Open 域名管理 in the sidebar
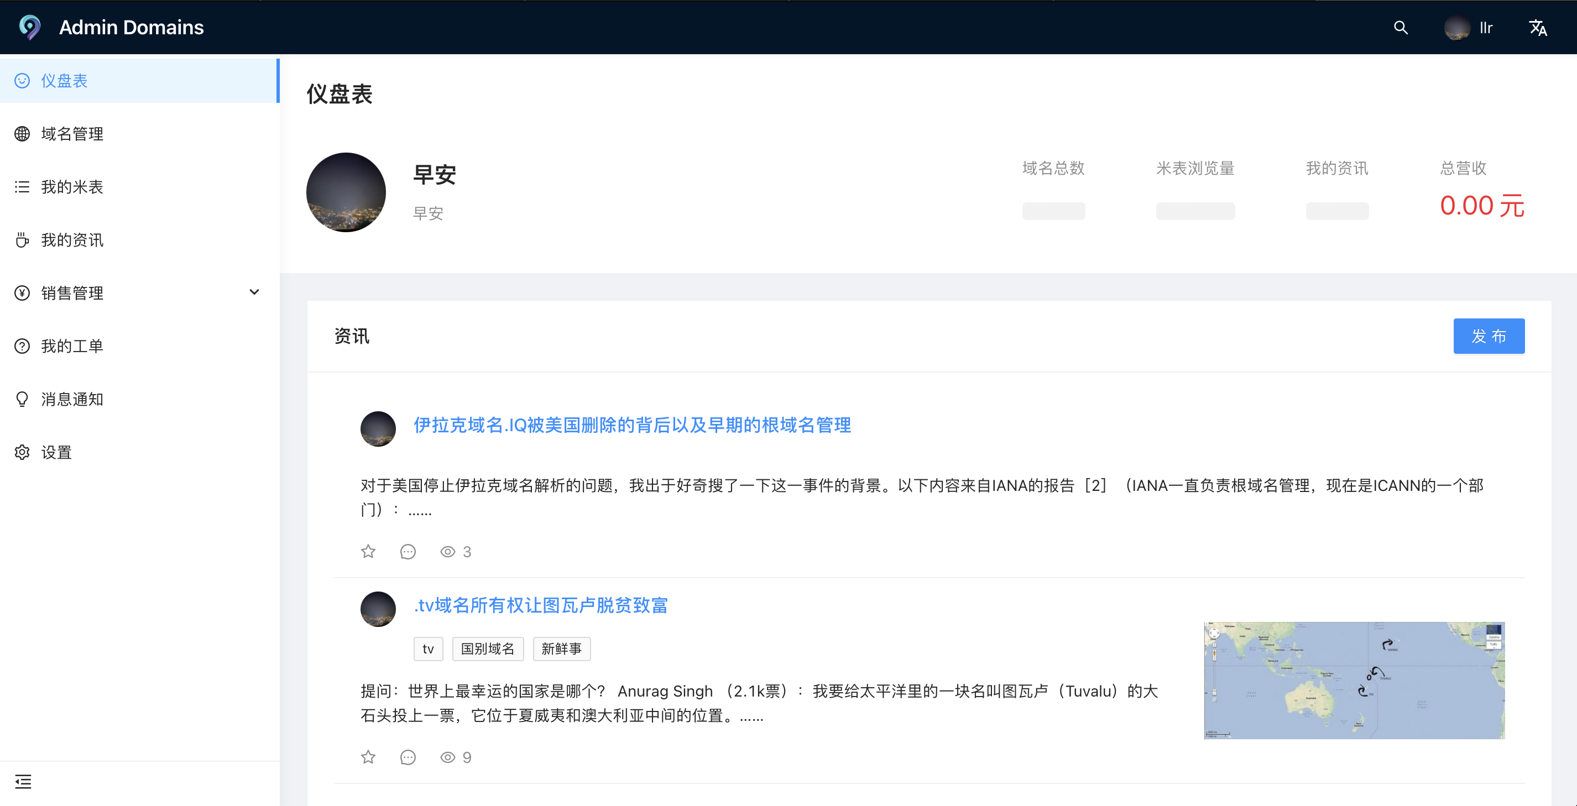The width and height of the screenshot is (1577, 806). [72, 133]
